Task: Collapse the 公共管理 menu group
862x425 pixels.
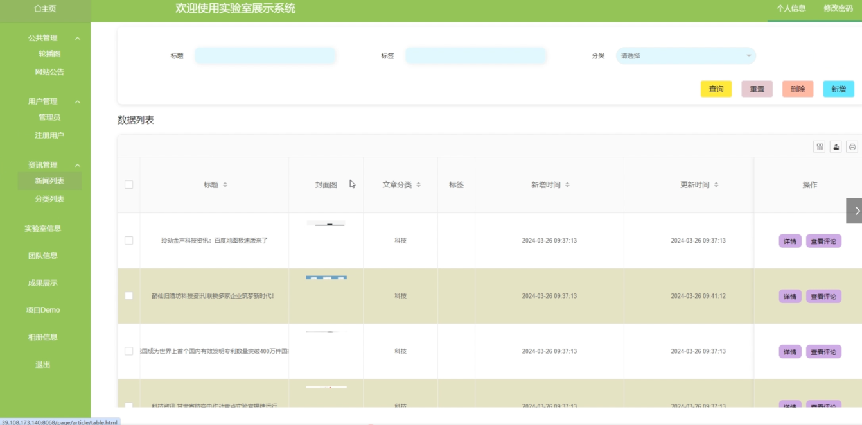Action: [78, 39]
